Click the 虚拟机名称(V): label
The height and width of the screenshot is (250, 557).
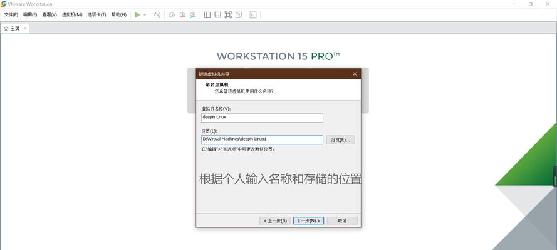[216, 109]
